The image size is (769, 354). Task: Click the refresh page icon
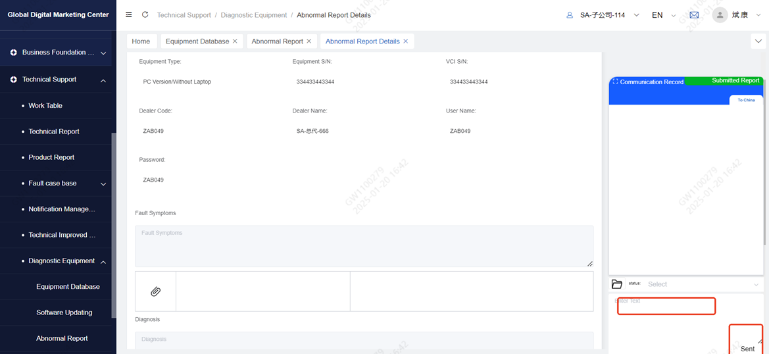pyautogui.click(x=145, y=14)
